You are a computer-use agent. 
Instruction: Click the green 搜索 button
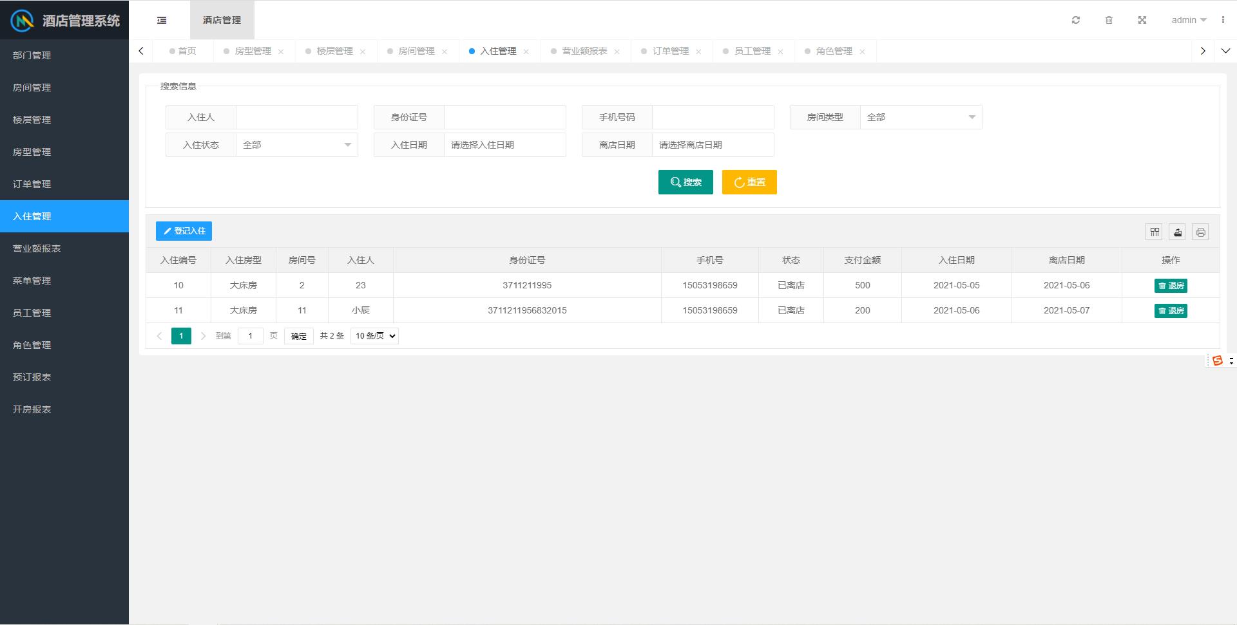[x=686, y=182]
